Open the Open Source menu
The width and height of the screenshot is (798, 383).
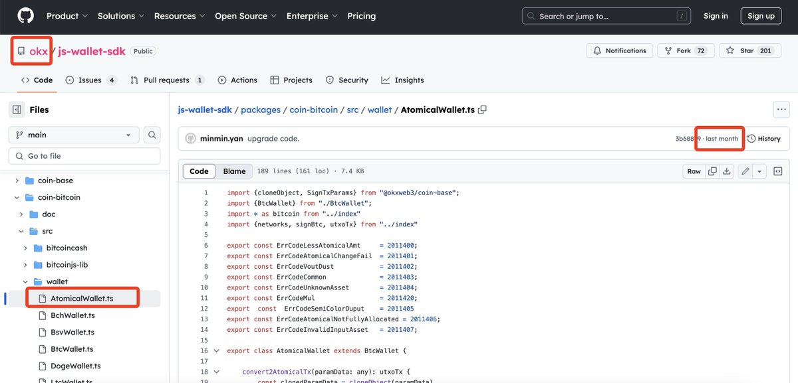[245, 16]
